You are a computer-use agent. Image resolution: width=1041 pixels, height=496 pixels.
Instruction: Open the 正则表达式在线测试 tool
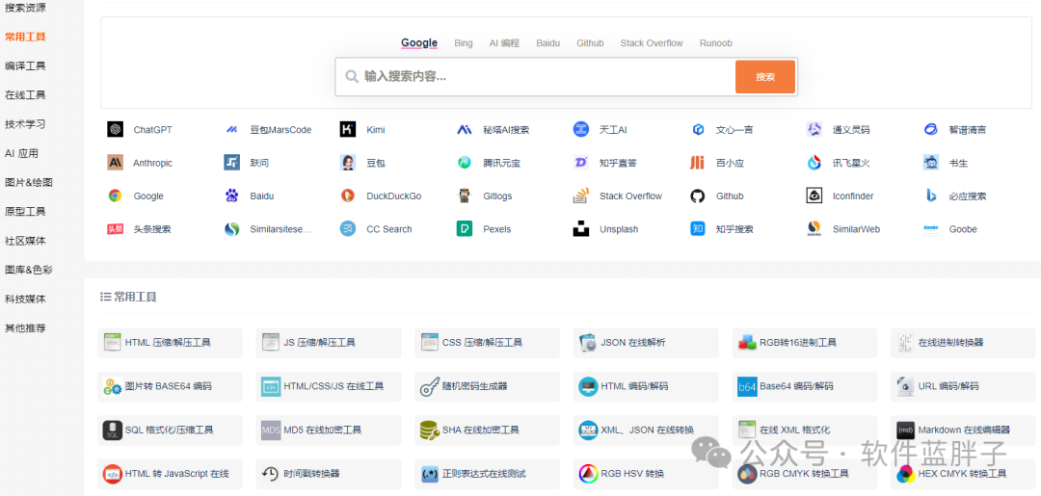click(488, 474)
